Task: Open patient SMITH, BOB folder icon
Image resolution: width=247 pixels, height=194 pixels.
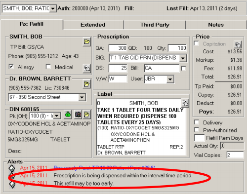Action: click(87, 42)
